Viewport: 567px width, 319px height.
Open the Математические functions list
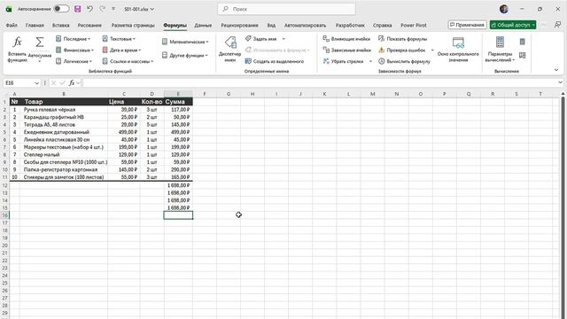pos(185,42)
